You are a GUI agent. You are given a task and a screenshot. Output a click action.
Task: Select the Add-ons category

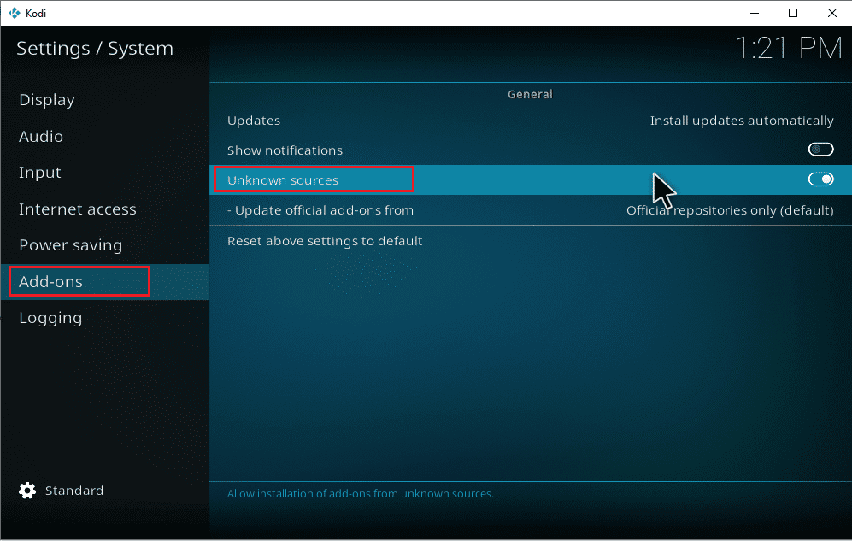tap(105, 282)
